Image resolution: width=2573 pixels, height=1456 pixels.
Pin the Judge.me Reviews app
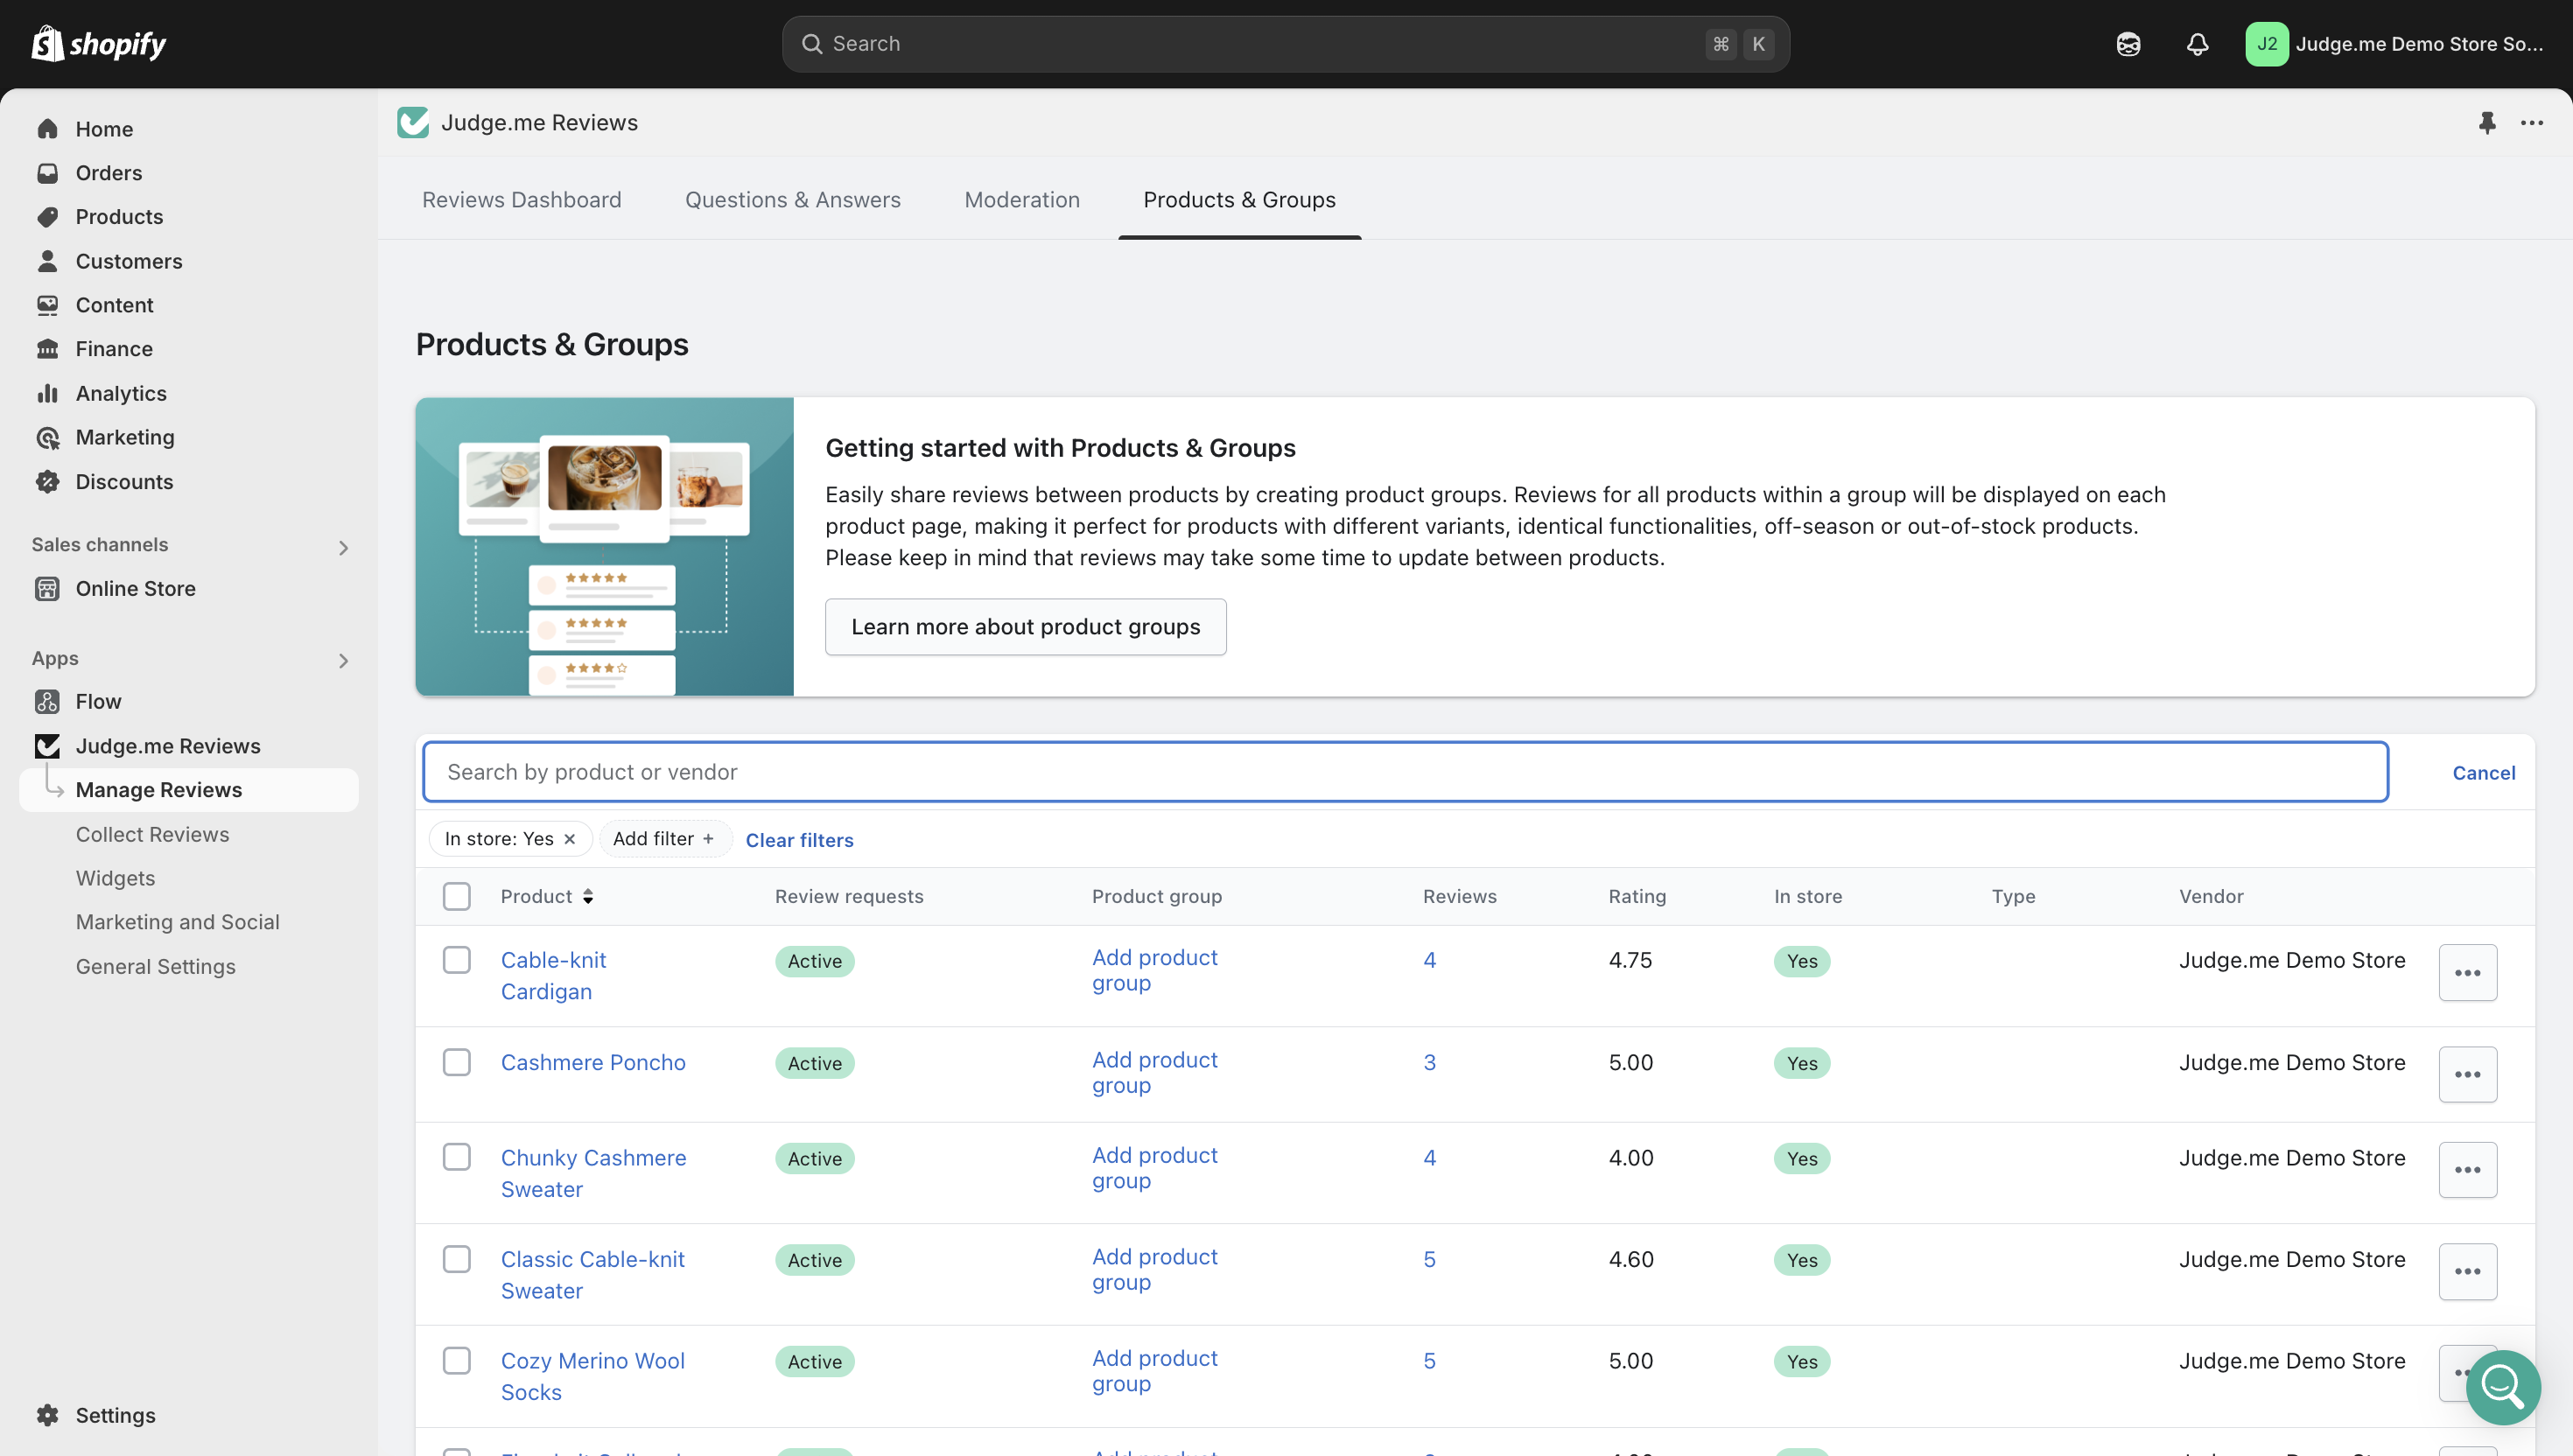[x=2487, y=122]
